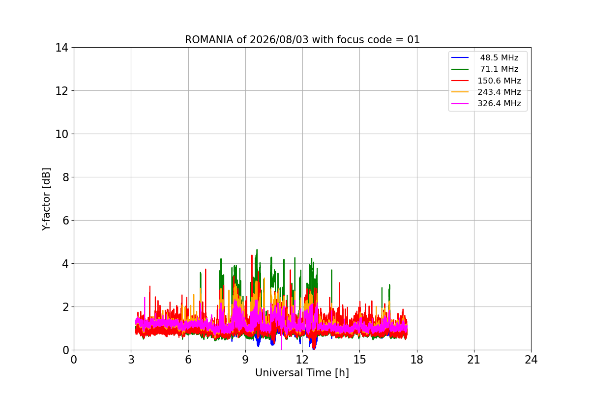Select the 326.4 MHz legend label
Image resolution: width=590 pixels, height=393 pixels.
pyautogui.click(x=499, y=104)
